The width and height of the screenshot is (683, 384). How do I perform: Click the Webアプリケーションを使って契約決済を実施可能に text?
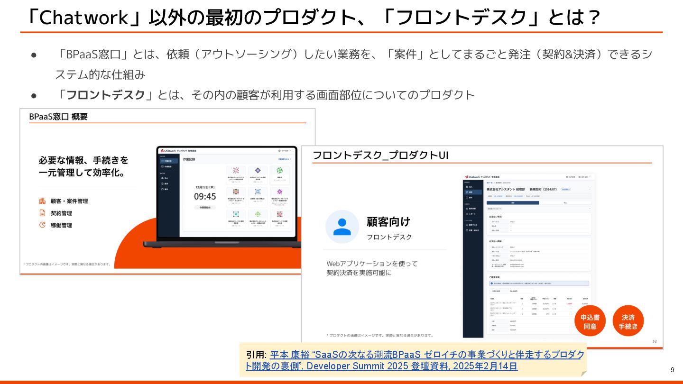pos(372,268)
